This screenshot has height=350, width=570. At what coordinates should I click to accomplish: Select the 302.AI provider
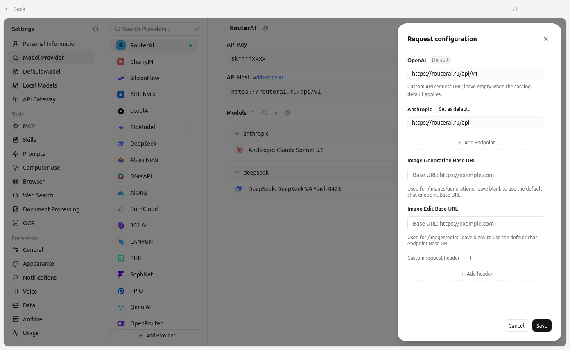154,225
